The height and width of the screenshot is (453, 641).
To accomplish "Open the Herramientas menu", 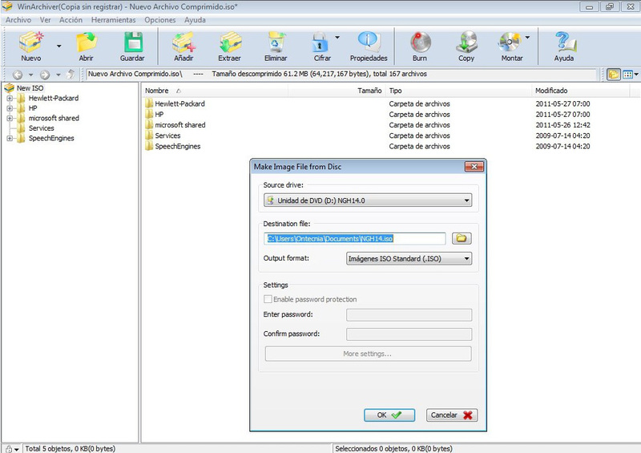I will (x=113, y=19).
